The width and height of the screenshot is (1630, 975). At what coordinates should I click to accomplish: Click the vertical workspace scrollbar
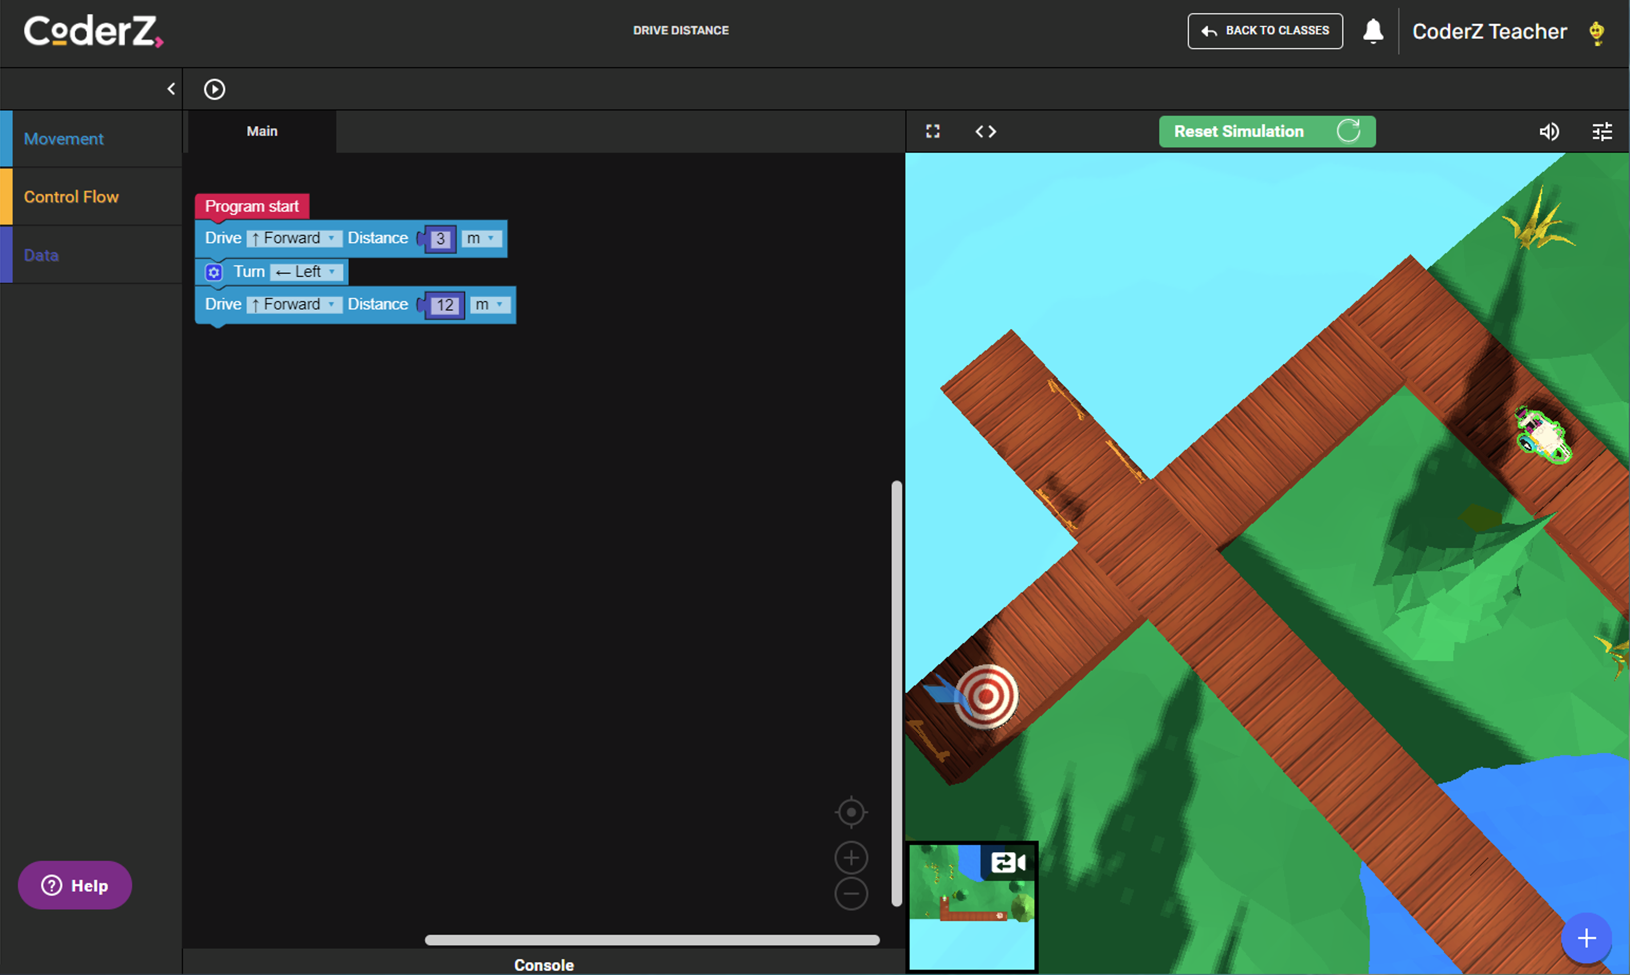tap(897, 693)
